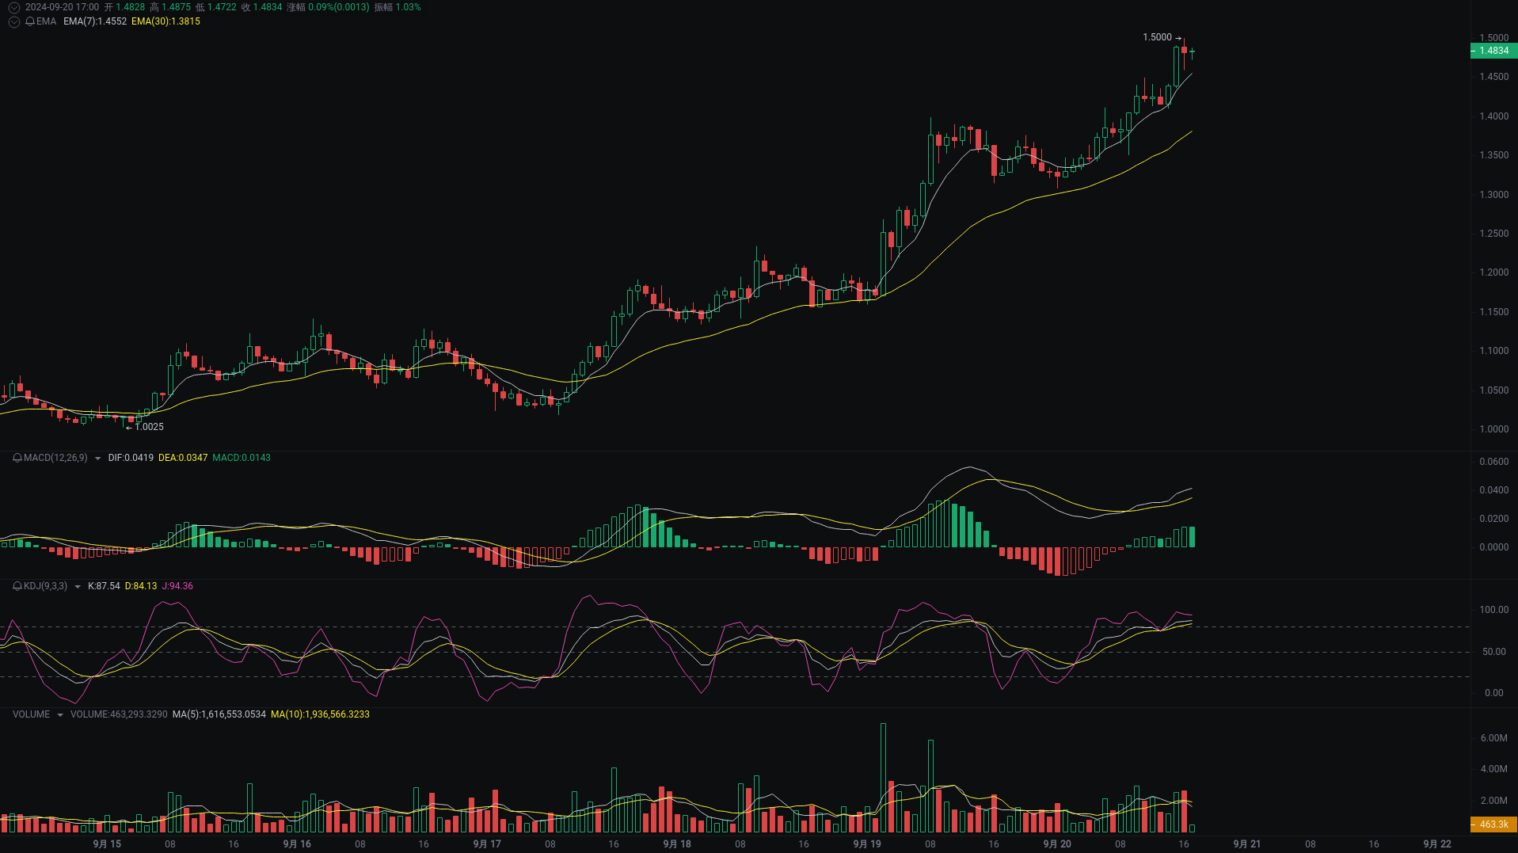Viewport: 1518px width, 853px height.
Task: Click the MACD alert bell icon
Action: [17, 458]
